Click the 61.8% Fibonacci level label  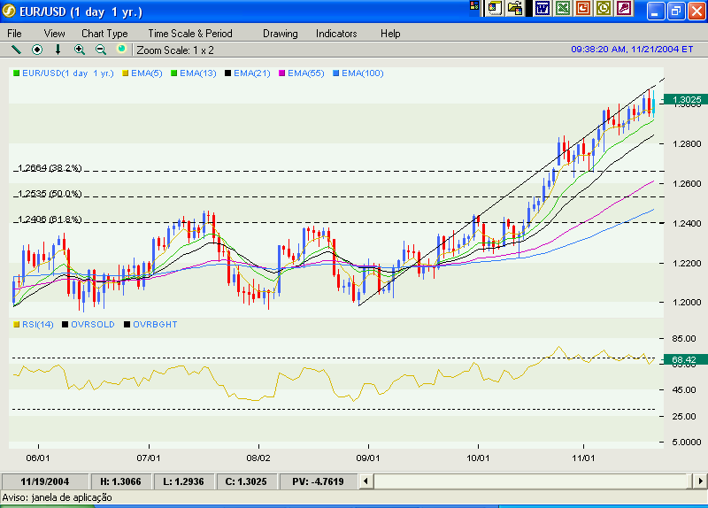point(50,219)
